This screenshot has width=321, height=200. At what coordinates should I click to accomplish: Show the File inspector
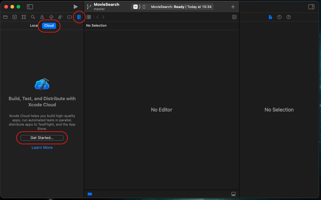tap(270, 17)
